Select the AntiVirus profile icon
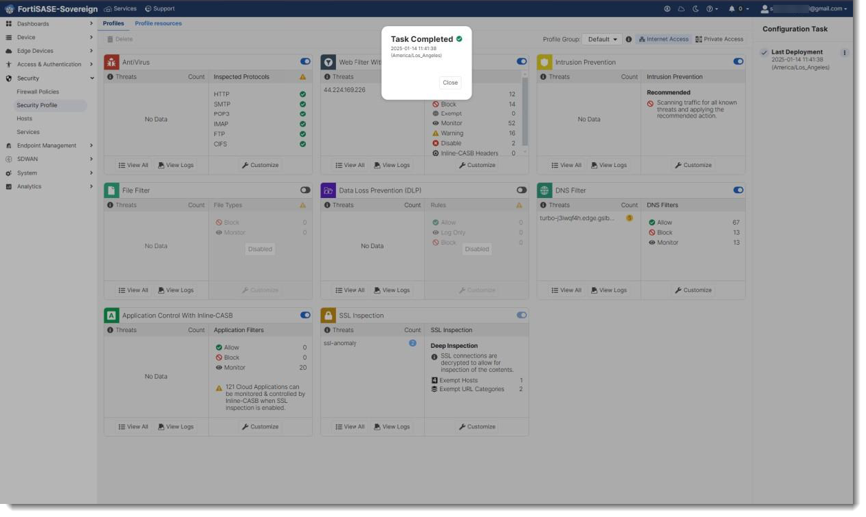This screenshot has height=517, width=866. click(112, 61)
